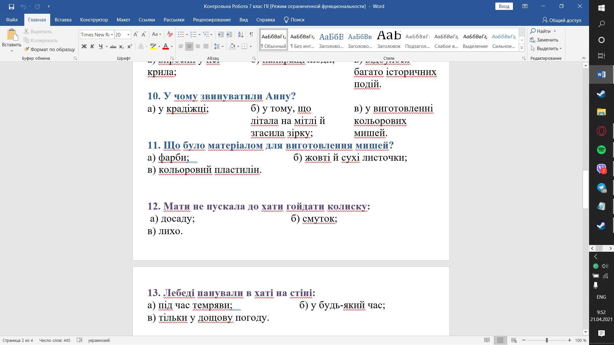Image resolution: width=614 pixels, height=345 pixels.
Task: Open Telegram from the taskbar
Action: tap(601, 188)
